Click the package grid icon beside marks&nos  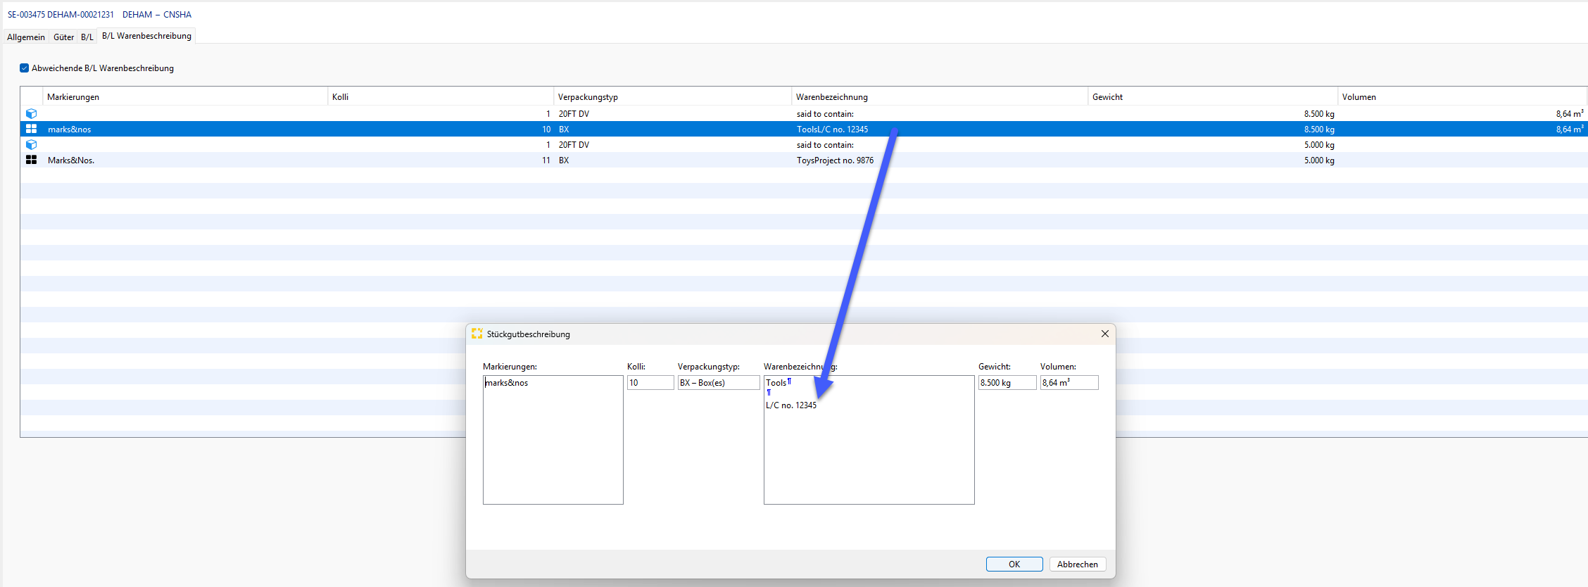31,130
